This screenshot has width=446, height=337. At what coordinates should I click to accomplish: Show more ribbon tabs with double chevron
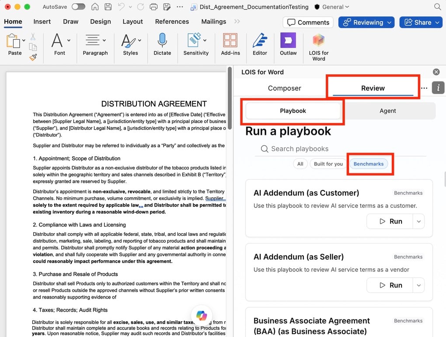point(237,21)
